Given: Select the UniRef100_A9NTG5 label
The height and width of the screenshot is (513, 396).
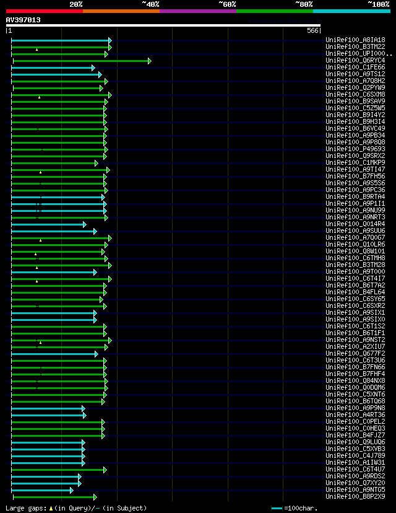Looking at the screenshot, I should coord(355,490).
